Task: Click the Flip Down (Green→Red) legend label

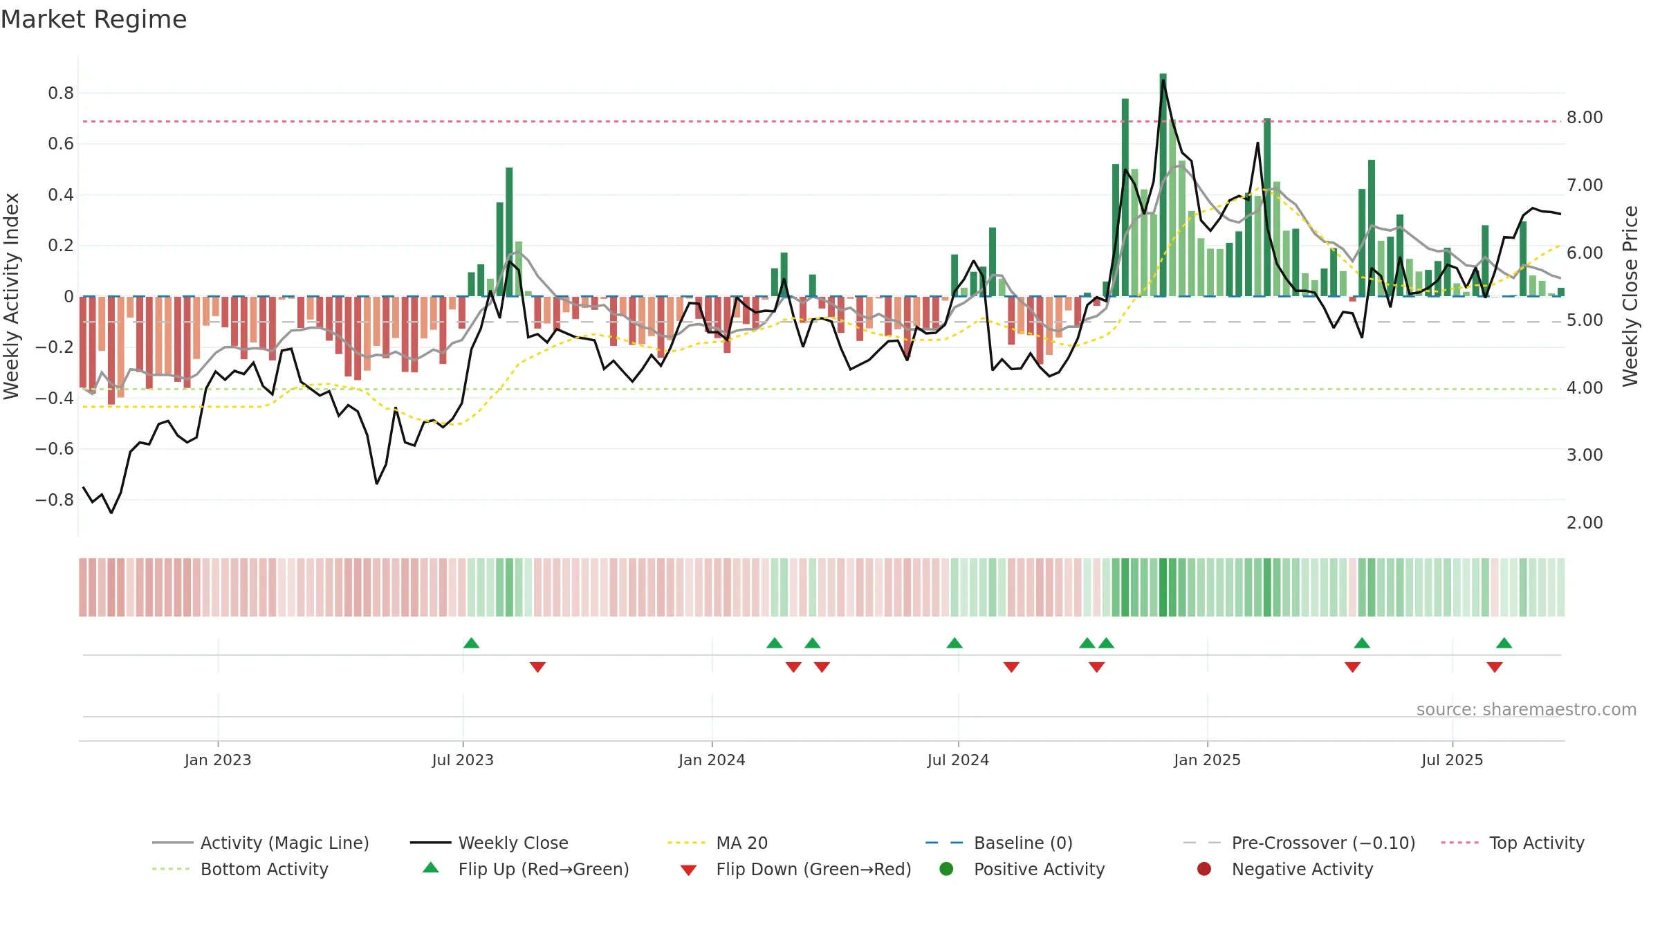Action: (x=813, y=869)
